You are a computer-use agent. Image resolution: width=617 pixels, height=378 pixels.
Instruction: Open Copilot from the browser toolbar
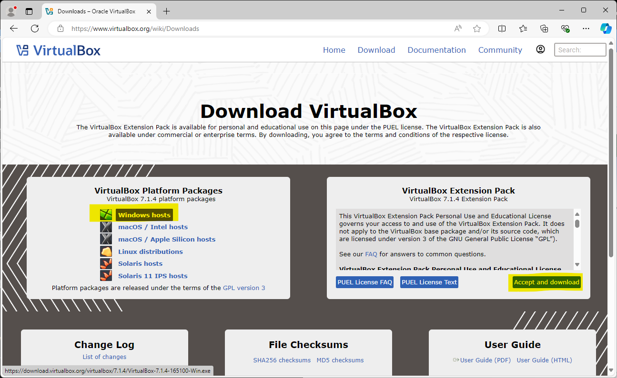[x=606, y=29]
